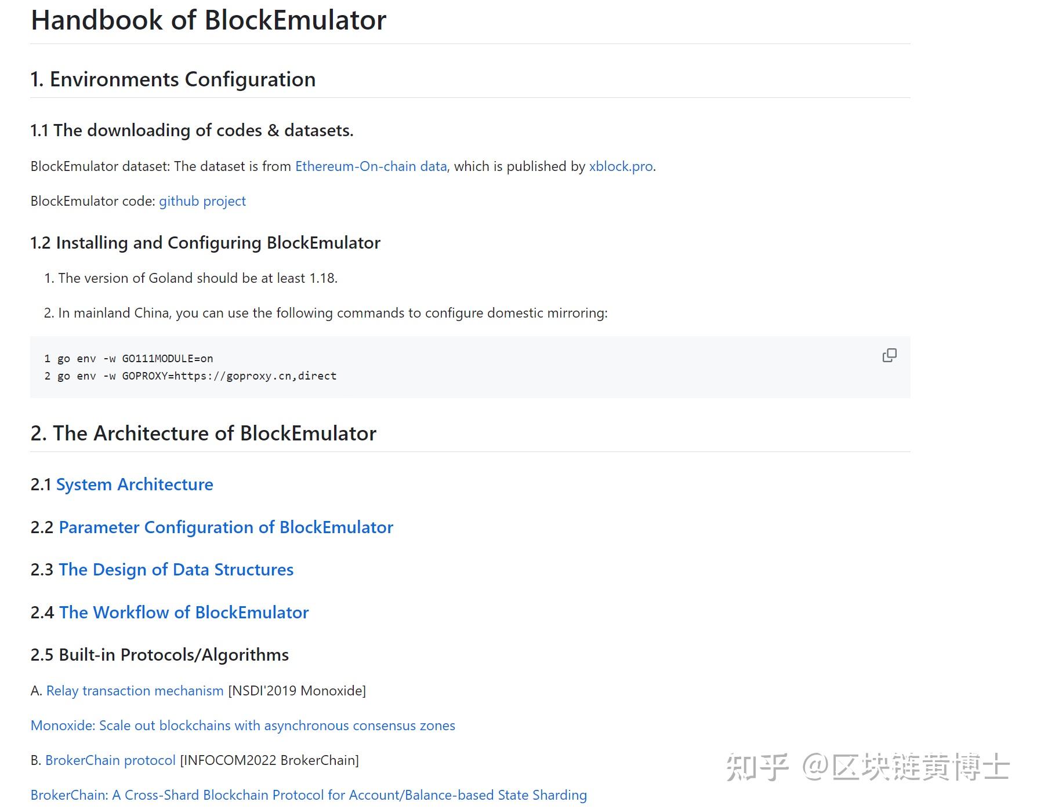1037x809 pixels.
Task: Click the Handbook of BlockEmulator title
Action: coord(208,20)
